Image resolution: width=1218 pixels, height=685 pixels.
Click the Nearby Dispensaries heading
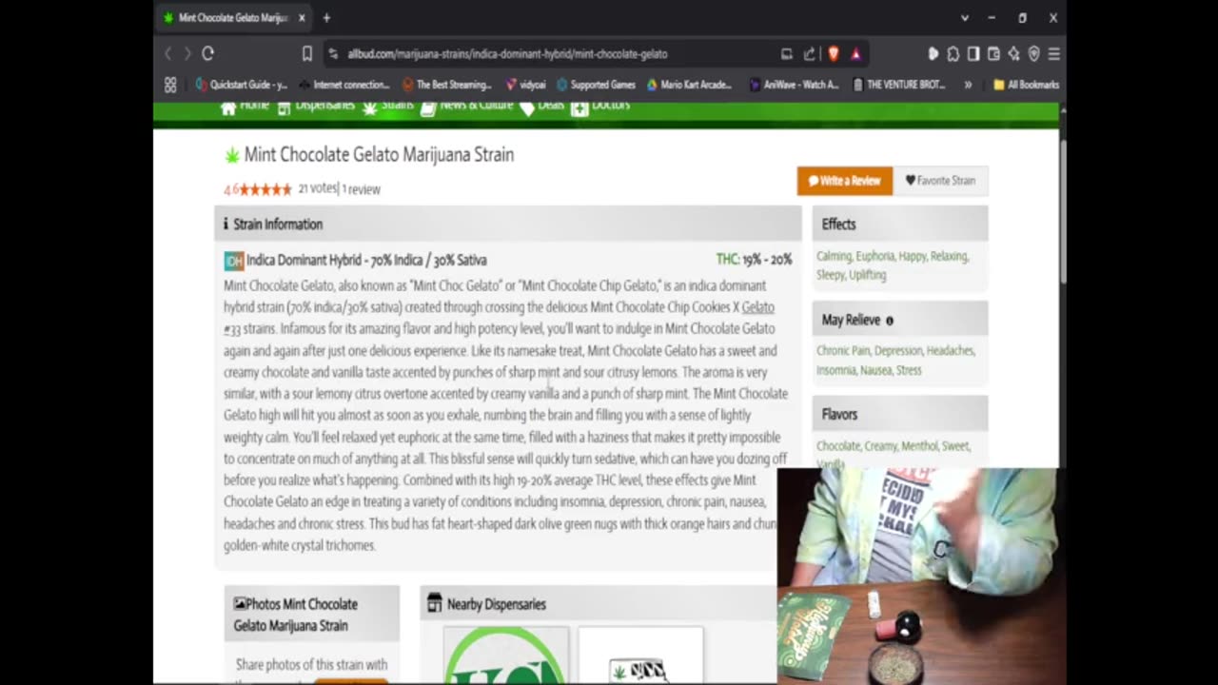(x=497, y=604)
